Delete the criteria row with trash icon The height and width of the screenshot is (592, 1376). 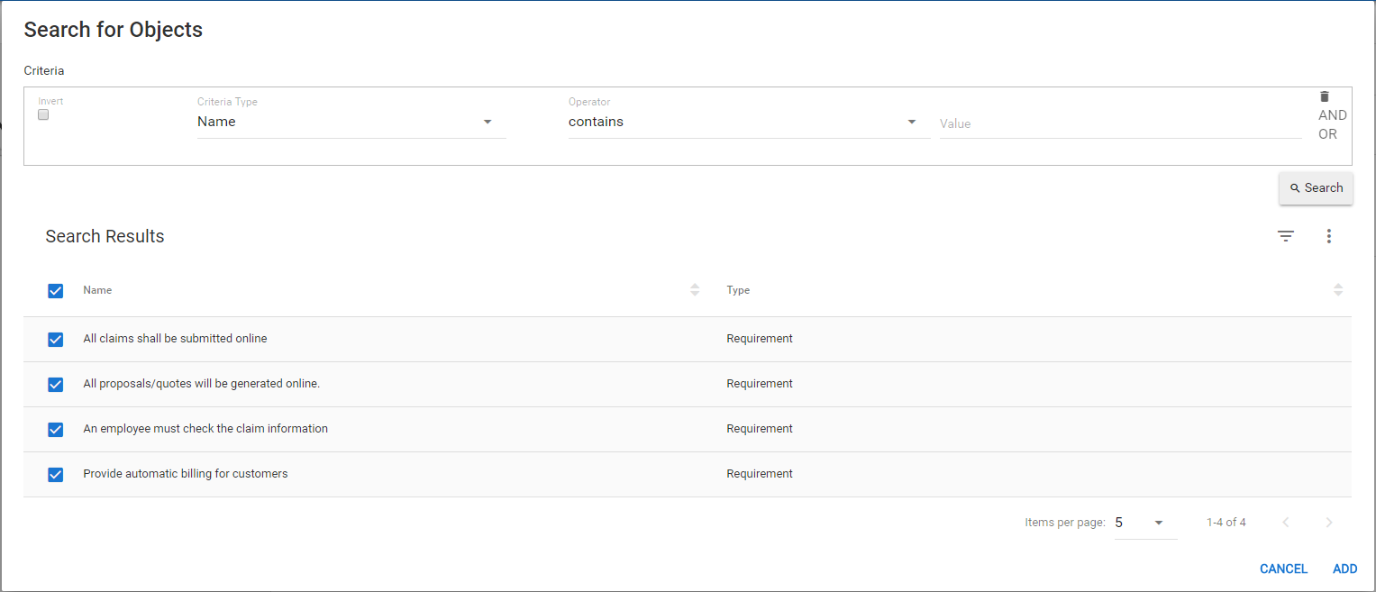click(1324, 96)
